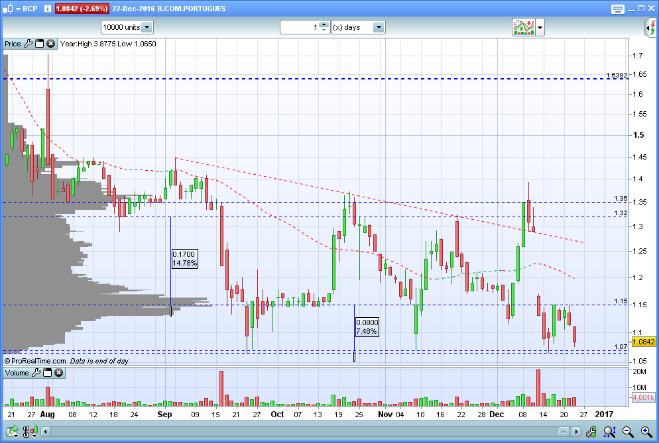Click the 1.35 support line label
The width and height of the screenshot is (659, 443).
pos(621,199)
